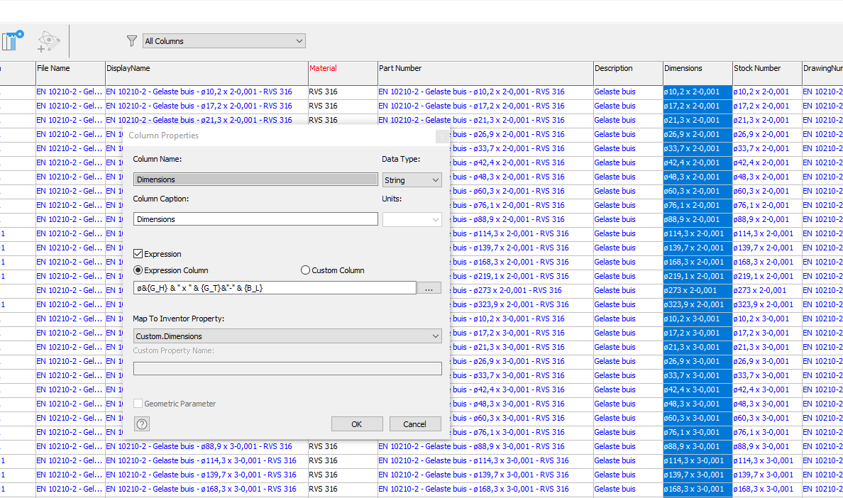
Task: Select the Expression Column radio button
Action: [x=138, y=270]
